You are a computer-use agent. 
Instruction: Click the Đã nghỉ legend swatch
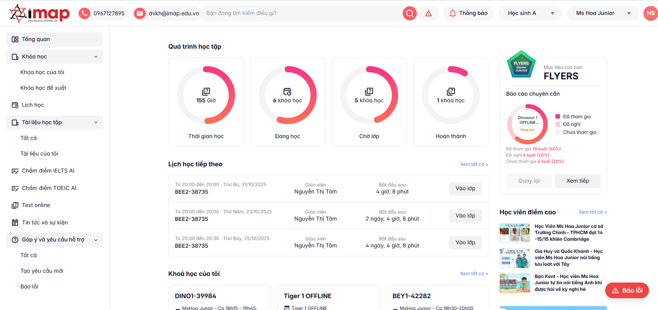557,124
